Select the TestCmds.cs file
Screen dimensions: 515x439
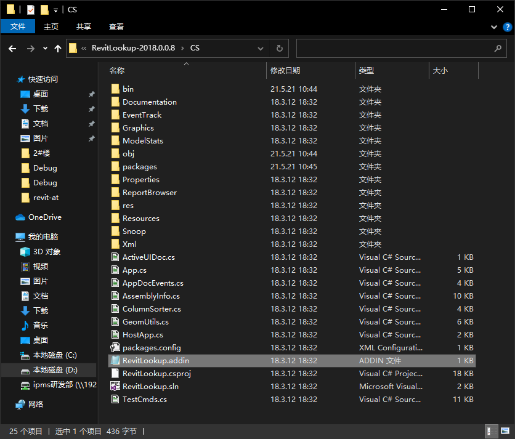[x=145, y=399]
